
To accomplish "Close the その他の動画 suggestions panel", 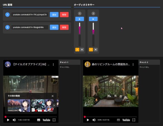I will click(x=53, y=96).
